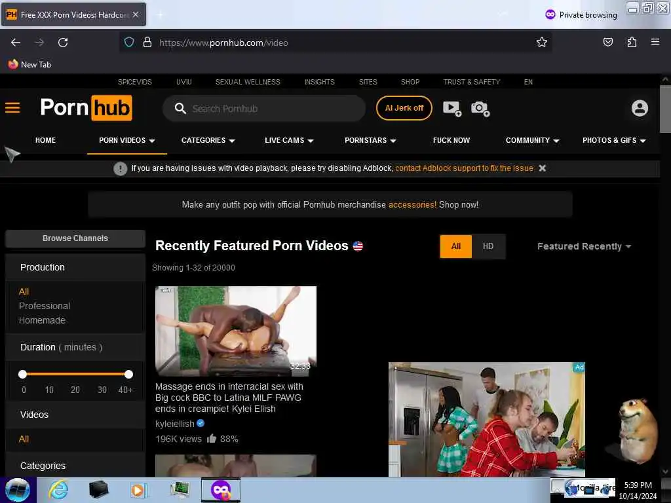This screenshot has width=671, height=503.
Task: Click the site logo to go home
Action: coord(86,108)
